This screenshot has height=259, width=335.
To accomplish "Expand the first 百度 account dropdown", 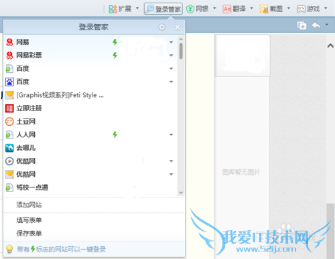I will click(172, 69).
